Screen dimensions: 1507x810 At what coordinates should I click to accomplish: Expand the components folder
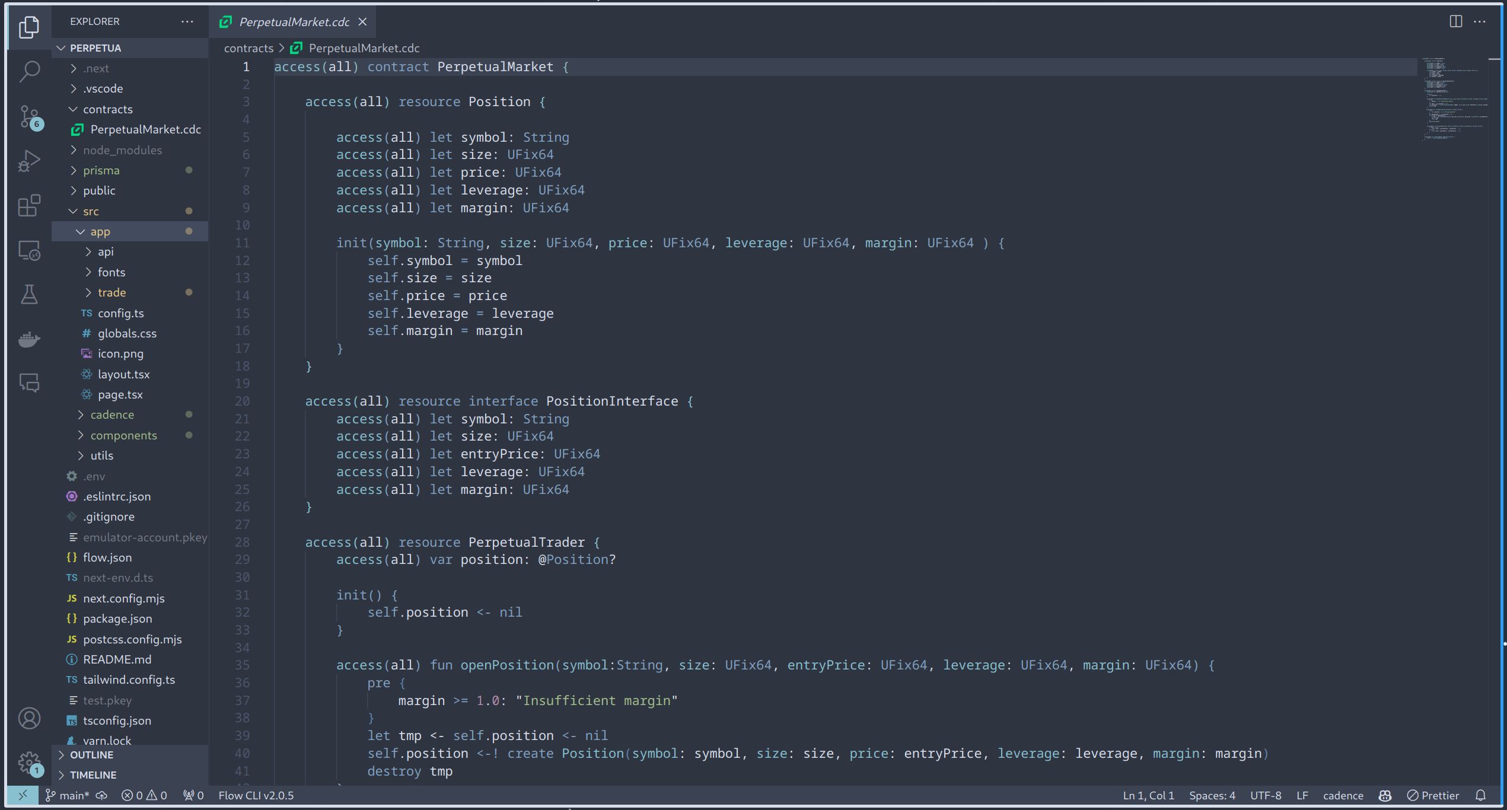coord(130,435)
